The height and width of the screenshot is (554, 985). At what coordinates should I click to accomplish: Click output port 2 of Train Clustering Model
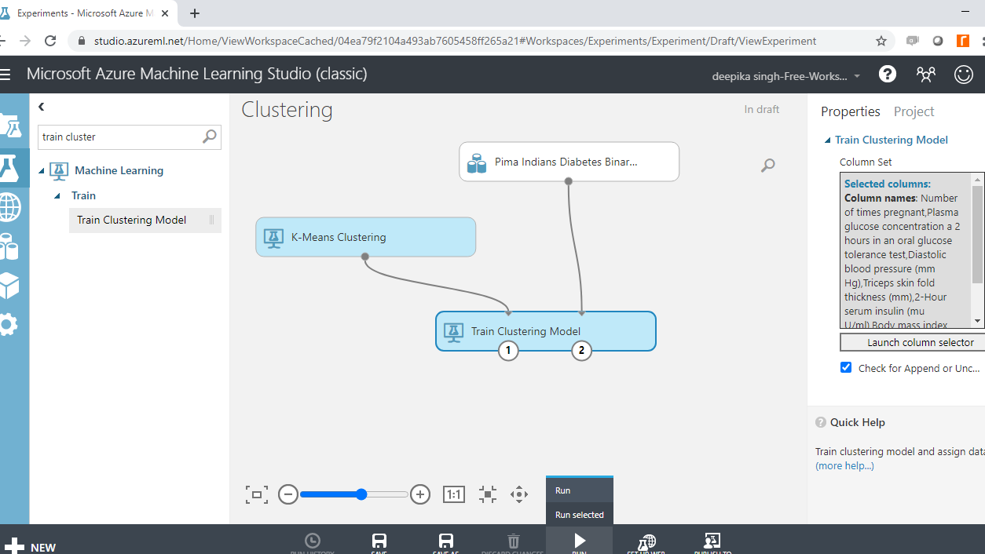[x=581, y=351]
